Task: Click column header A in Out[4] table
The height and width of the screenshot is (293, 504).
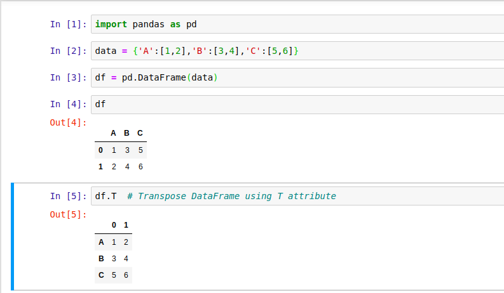Action: [113, 133]
